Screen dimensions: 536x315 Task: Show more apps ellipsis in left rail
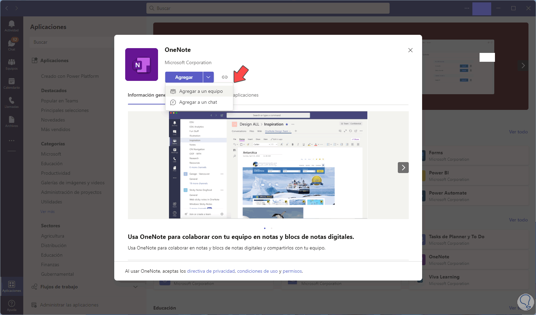(12, 141)
